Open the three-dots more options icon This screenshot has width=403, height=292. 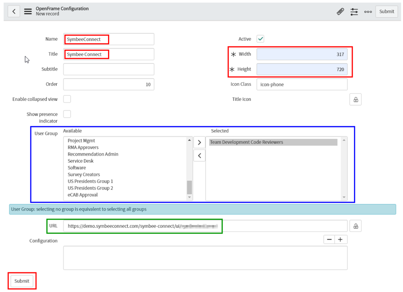click(x=368, y=12)
